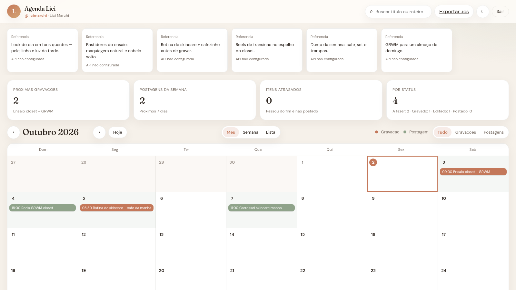Image resolution: width=516 pixels, height=290 pixels.
Task: Switch to Mes view
Action: coord(231,132)
